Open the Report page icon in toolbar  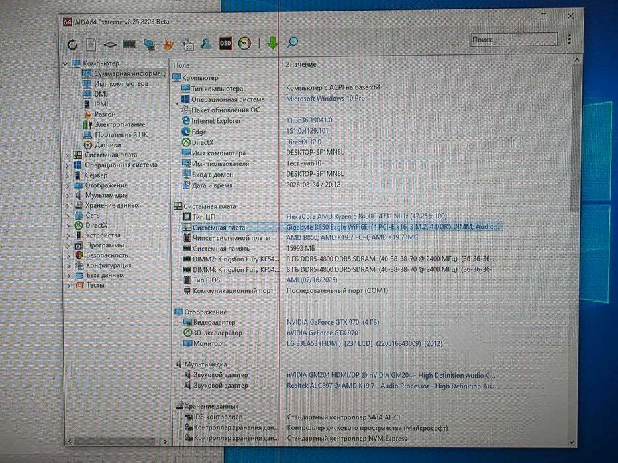(91, 44)
